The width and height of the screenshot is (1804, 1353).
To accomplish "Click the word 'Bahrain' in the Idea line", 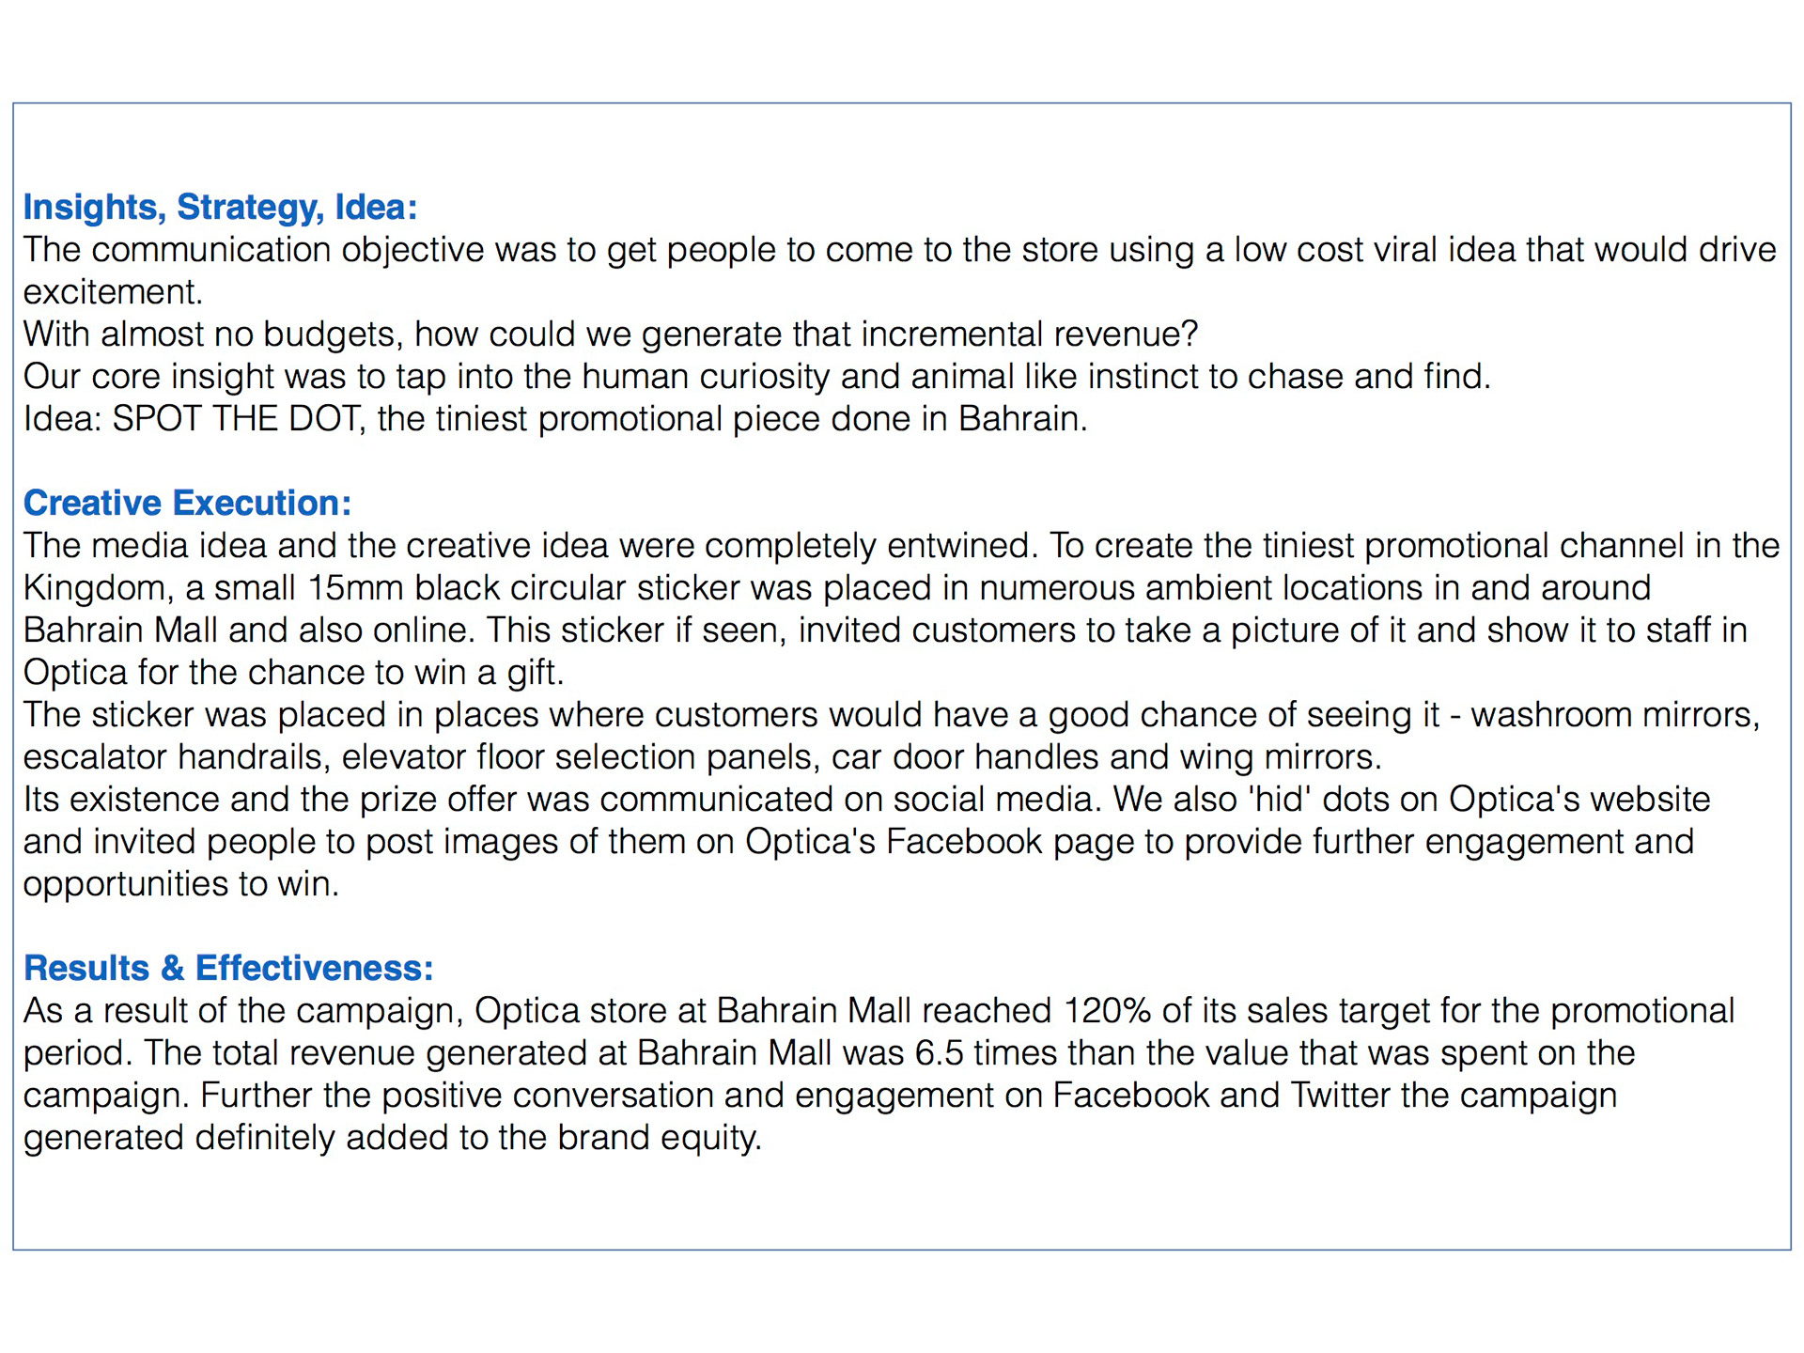I will pyautogui.click(x=1022, y=419).
